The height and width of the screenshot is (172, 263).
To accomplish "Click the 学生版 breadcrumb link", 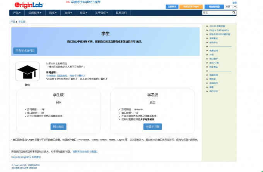I will [x=22, y=22].
